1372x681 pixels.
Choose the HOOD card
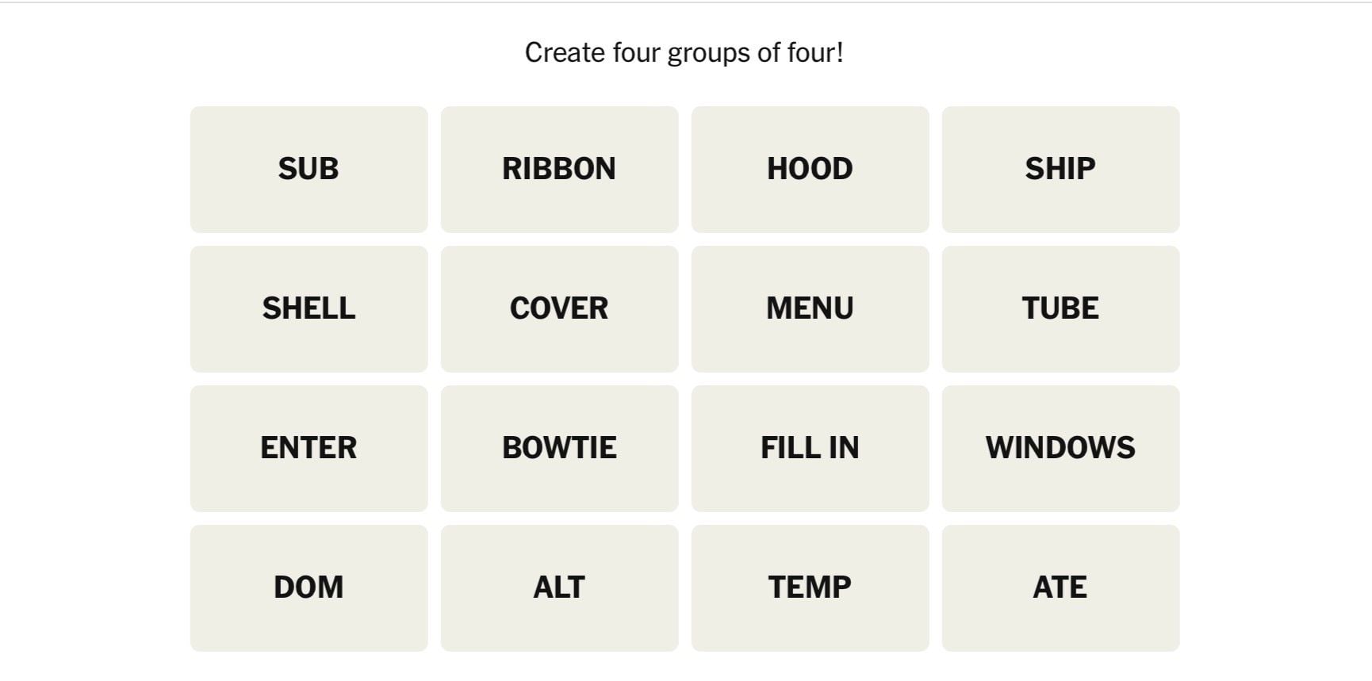coord(810,169)
